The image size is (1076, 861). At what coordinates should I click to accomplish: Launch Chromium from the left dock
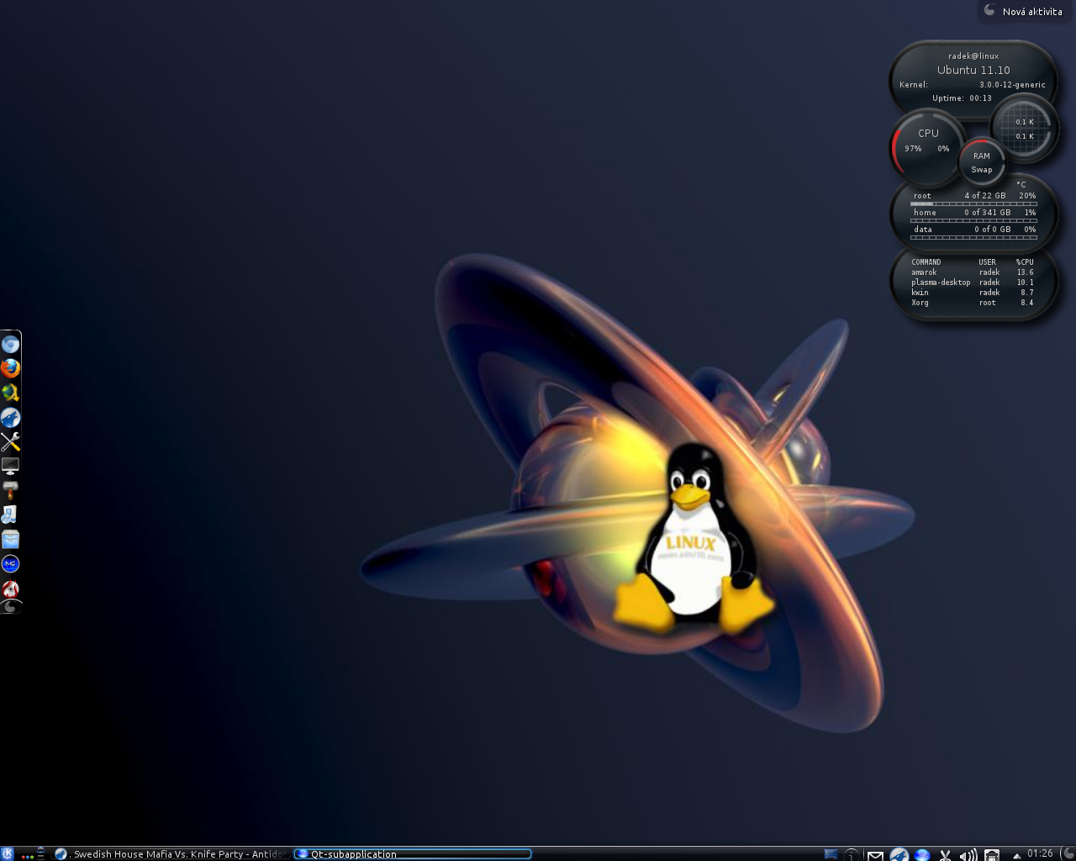click(10, 344)
